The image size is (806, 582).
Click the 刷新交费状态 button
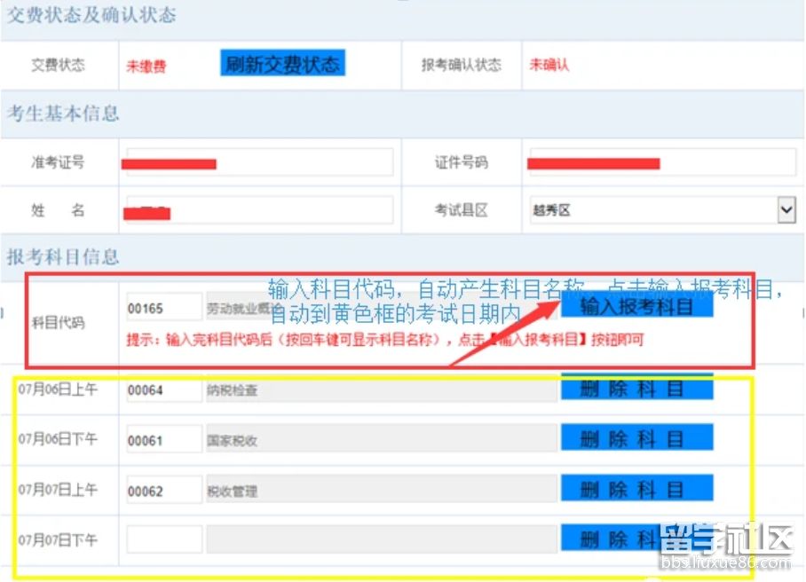click(x=281, y=64)
